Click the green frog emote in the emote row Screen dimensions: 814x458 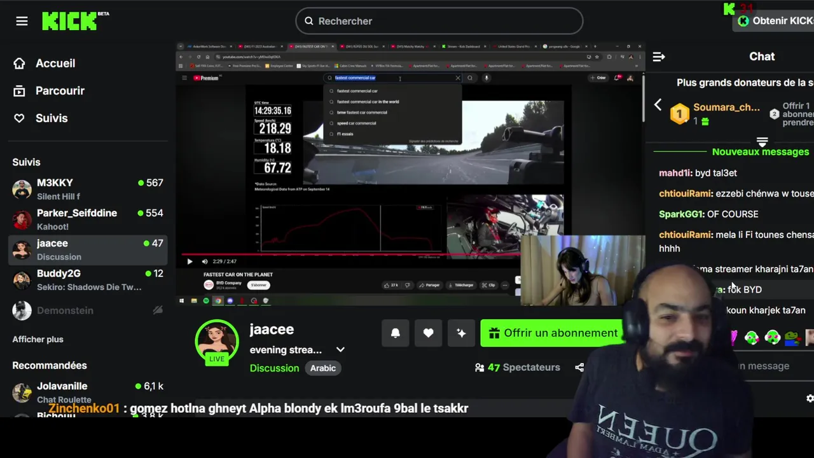click(792, 337)
